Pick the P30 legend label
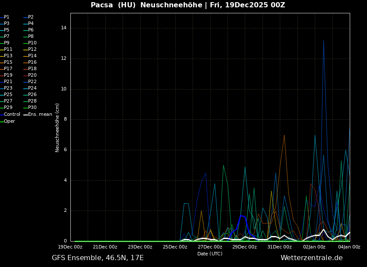 [32, 108]
